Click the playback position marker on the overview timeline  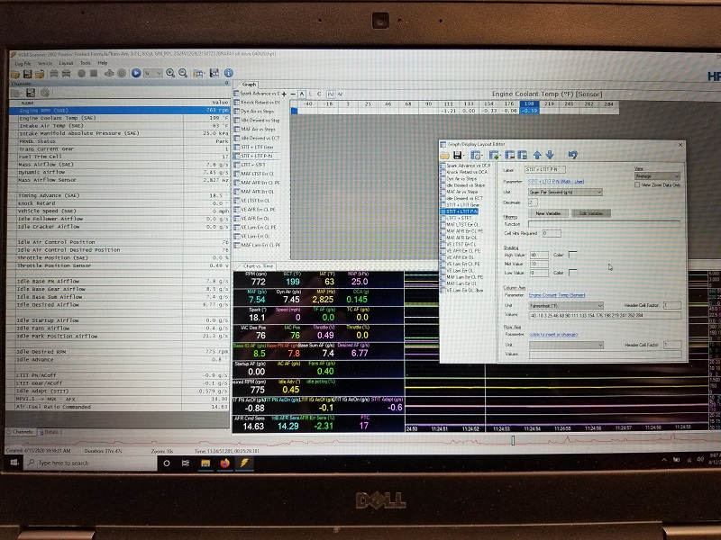pos(513,441)
